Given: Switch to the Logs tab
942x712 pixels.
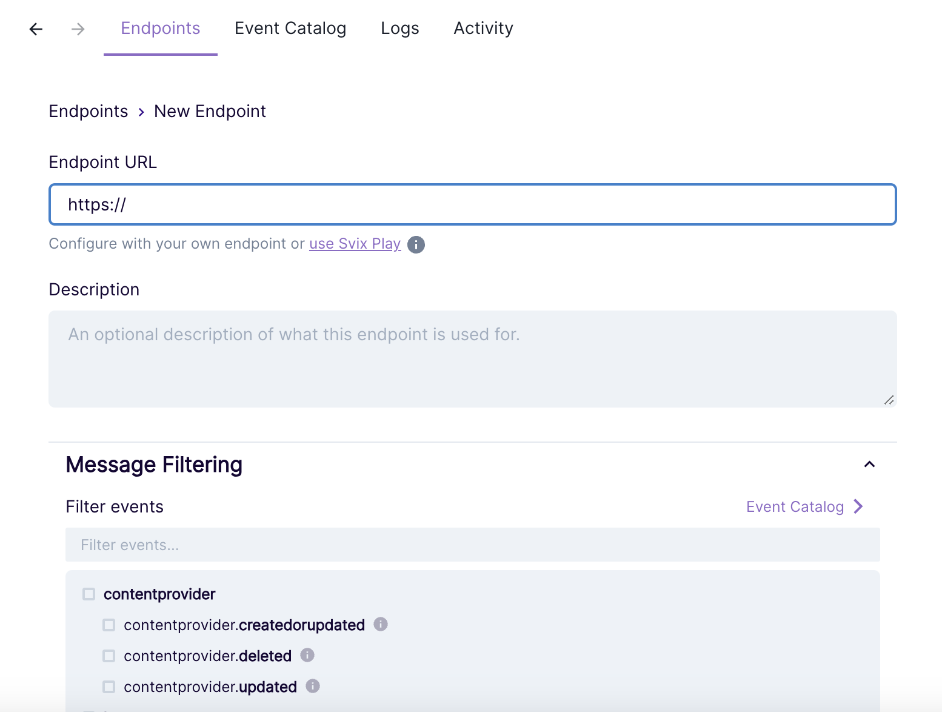Looking at the screenshot, I should [400, 29].
